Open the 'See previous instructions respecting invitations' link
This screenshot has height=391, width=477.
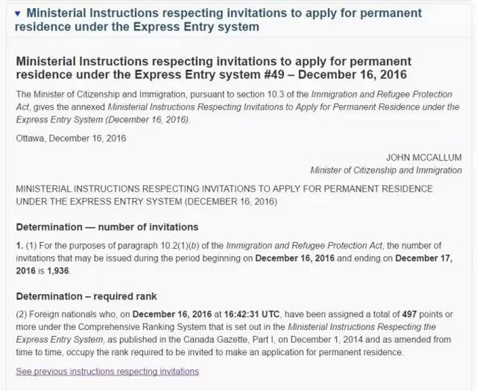tap(107, 371)
